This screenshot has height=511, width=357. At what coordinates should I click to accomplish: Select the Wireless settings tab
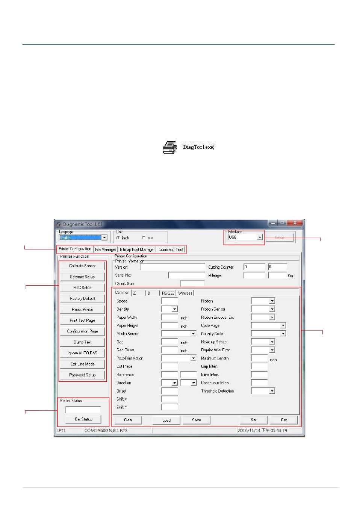(185, 293)
